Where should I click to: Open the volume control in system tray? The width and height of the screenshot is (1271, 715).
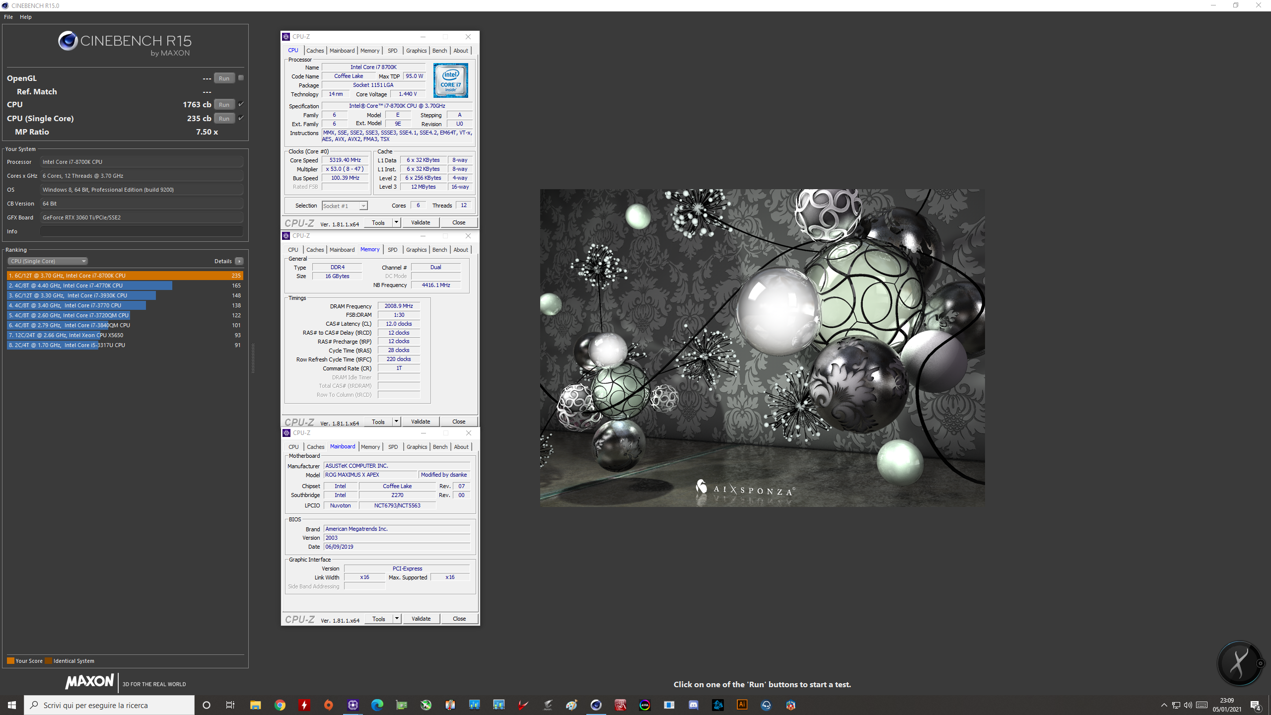[x=1188, y=705]
